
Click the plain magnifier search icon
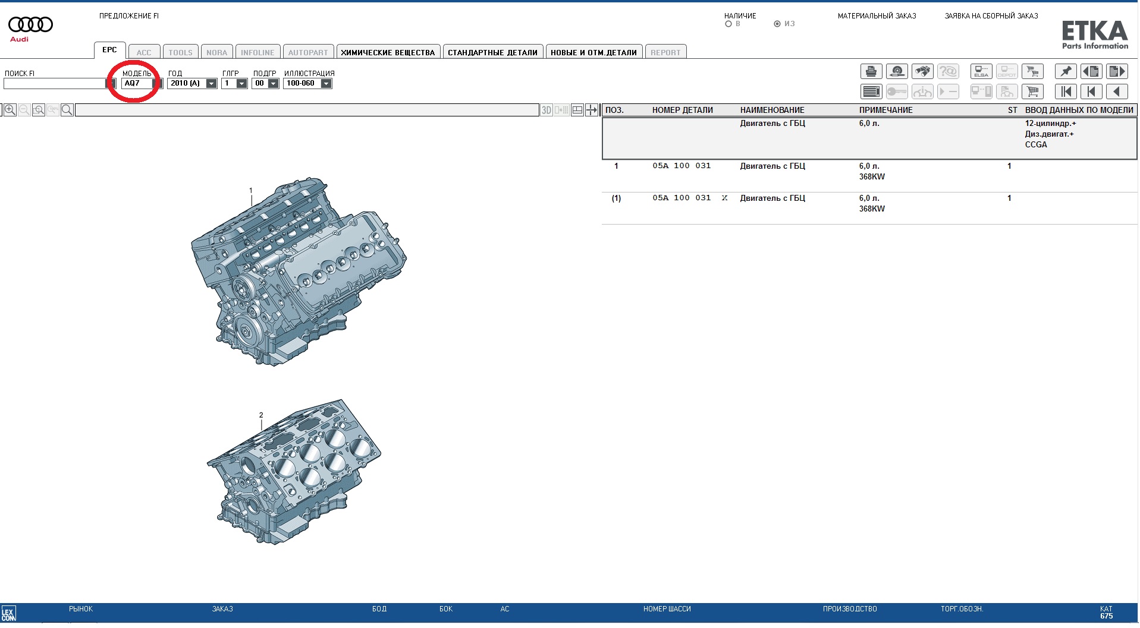coord(67,110)
